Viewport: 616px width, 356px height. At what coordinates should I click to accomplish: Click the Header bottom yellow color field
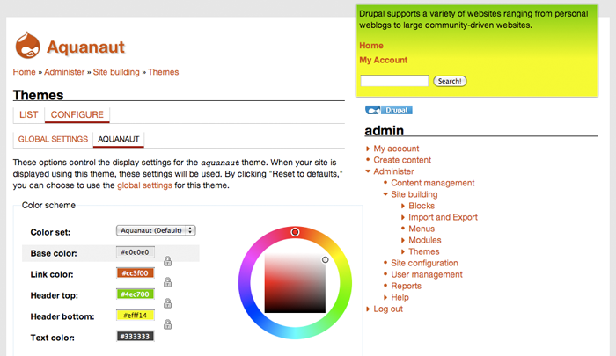pyautogui.click(x=135, y=315)
